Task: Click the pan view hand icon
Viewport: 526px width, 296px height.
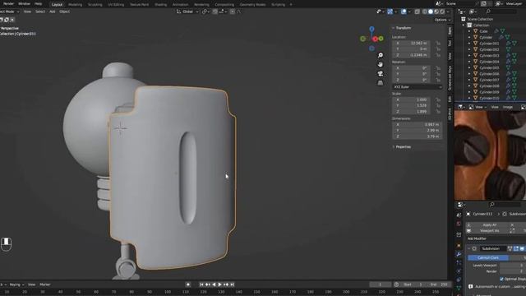Action: (x=381, y=64)
